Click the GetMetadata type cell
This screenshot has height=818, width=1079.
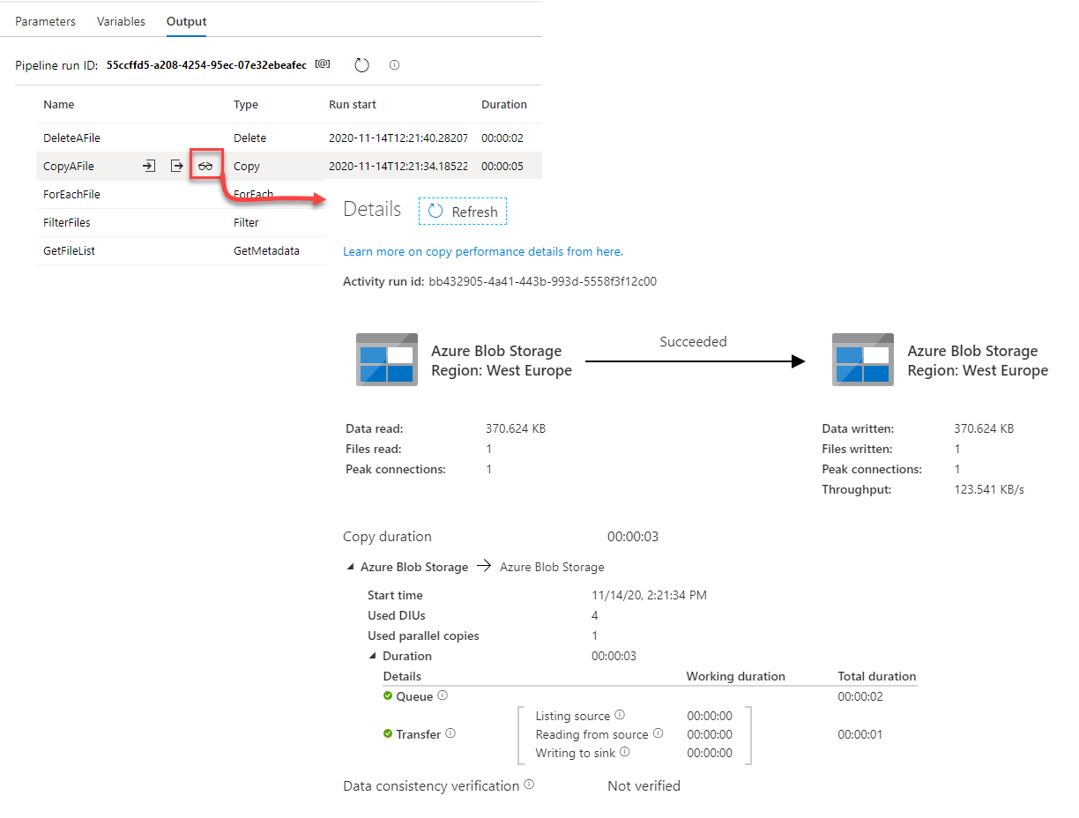click(x=266, y=250)
